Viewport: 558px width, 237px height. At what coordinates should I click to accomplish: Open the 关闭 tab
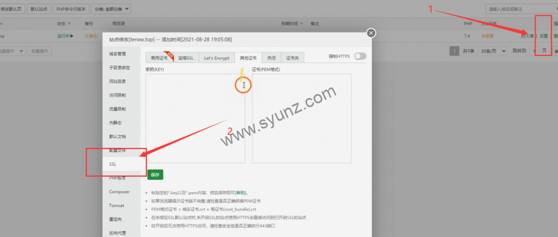tap(271, 58)
